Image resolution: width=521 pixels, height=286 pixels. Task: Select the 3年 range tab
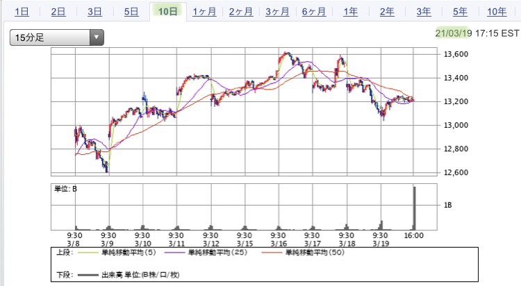424,12
